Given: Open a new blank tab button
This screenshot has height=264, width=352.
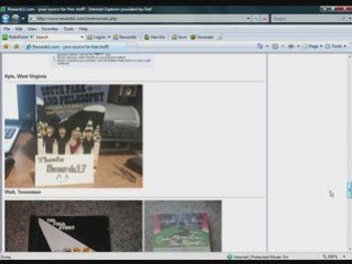Looking at the screenshot, I should point(132,47).
